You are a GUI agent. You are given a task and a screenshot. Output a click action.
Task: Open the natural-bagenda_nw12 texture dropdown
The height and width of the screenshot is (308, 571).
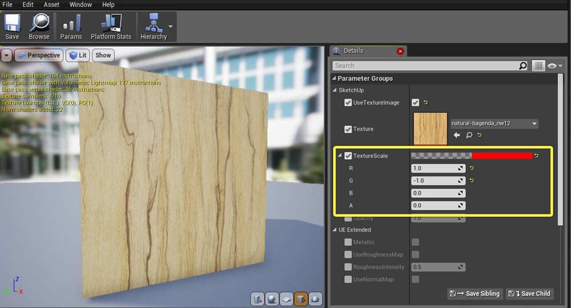pyautogui.click(x=494, y=123)
